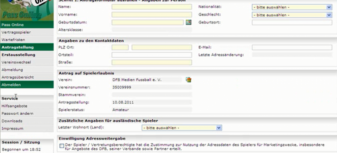Select Pass Online in the sidebar
Image resolution: width=337 pixels, height=153 pixels.
[x=27, y=25]
